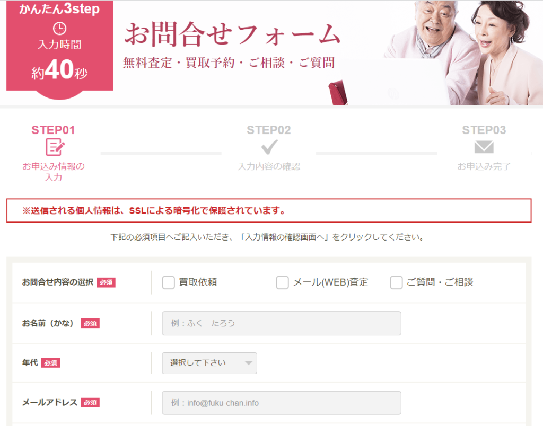The width and height of the screenshot is (543, 426).
Task: Click the STEP02 入力内容の確認 step label
Action: click(x=269, y=166)
